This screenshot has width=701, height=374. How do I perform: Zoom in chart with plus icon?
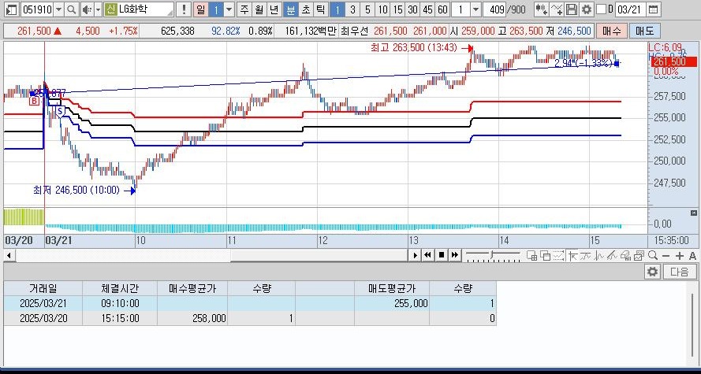pyautogui.click(x=680, y=256)
